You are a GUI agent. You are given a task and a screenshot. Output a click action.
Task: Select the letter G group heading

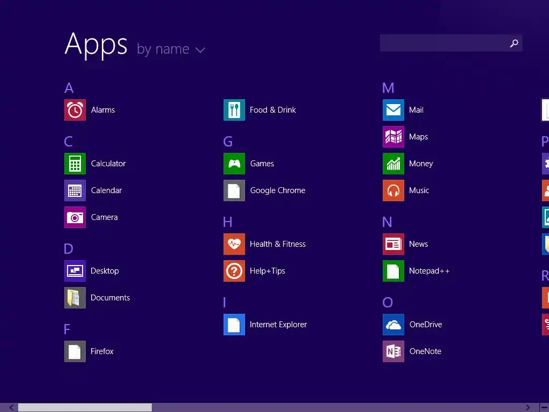pos(228,142)
